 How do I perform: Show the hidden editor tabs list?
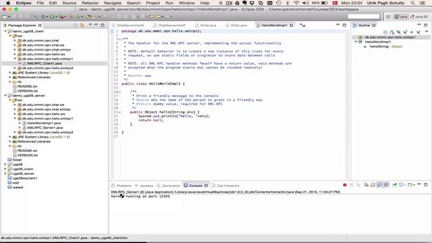[x=302, y=26]
